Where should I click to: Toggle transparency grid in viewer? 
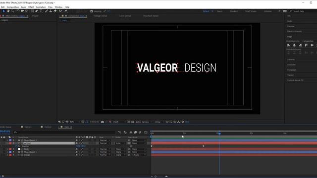pyautogui.click(x=133, y=122)
